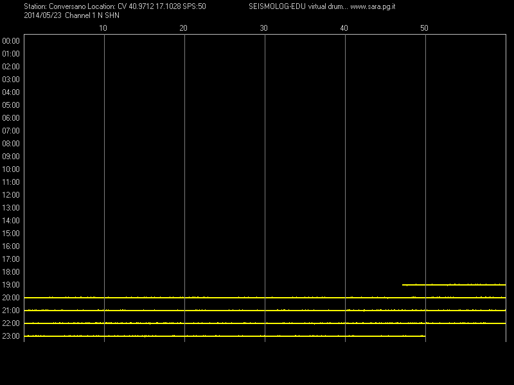Click the Channel 1 N SHN label
Screen dimensions: 514x385
coord(92,15)
